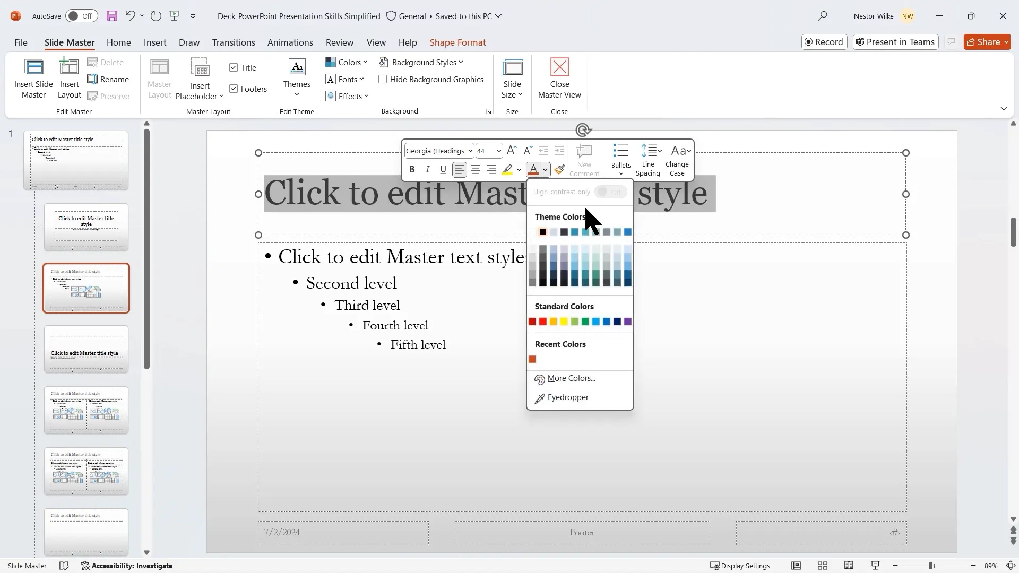The height and width of the screenshot is (573, 1019).
Task: Uncheck the Title checkbox
Action: tap(234, 67)
